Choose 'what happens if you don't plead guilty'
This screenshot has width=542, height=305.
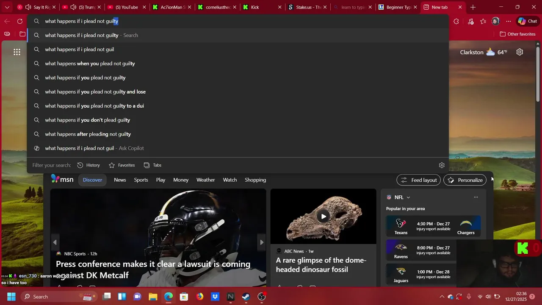[238, 120]
